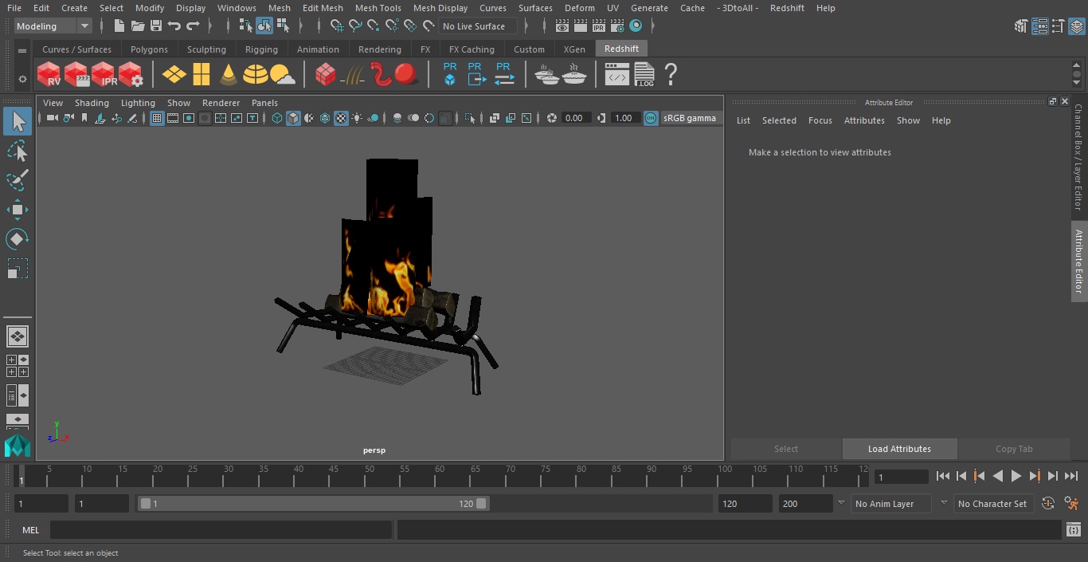Image resolution: width=1088 pixels, height=562 pixels.
Task: Open the Attributes menu in Attribute Editor
Action: (x=864, y=120)
